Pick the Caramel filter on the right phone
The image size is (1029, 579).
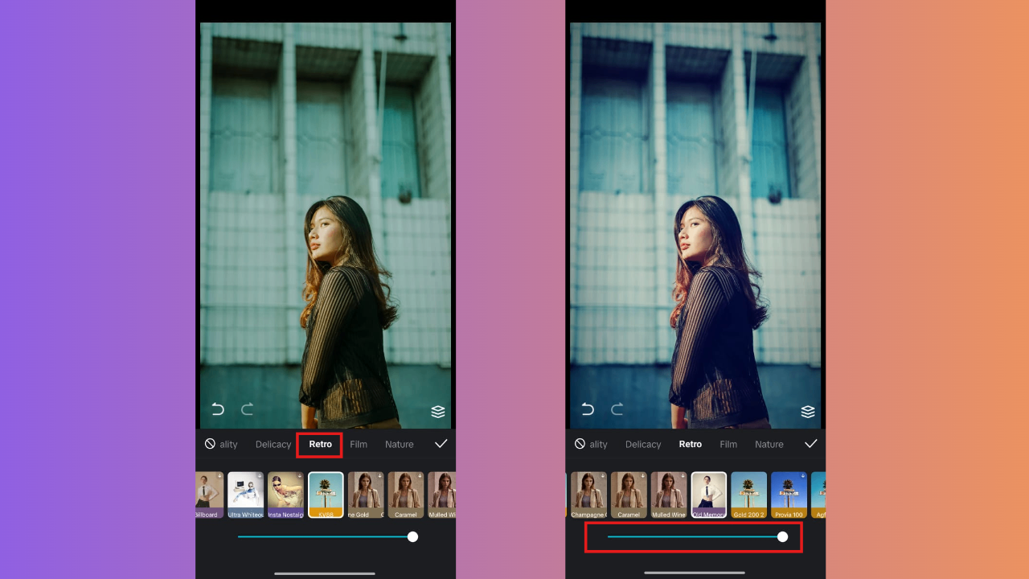629,495
